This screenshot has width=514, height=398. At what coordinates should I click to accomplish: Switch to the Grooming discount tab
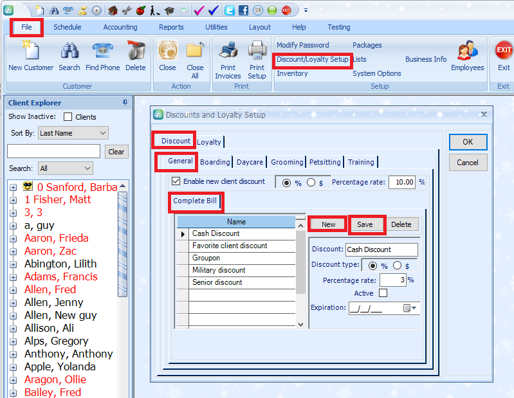[x=287, y=162]
